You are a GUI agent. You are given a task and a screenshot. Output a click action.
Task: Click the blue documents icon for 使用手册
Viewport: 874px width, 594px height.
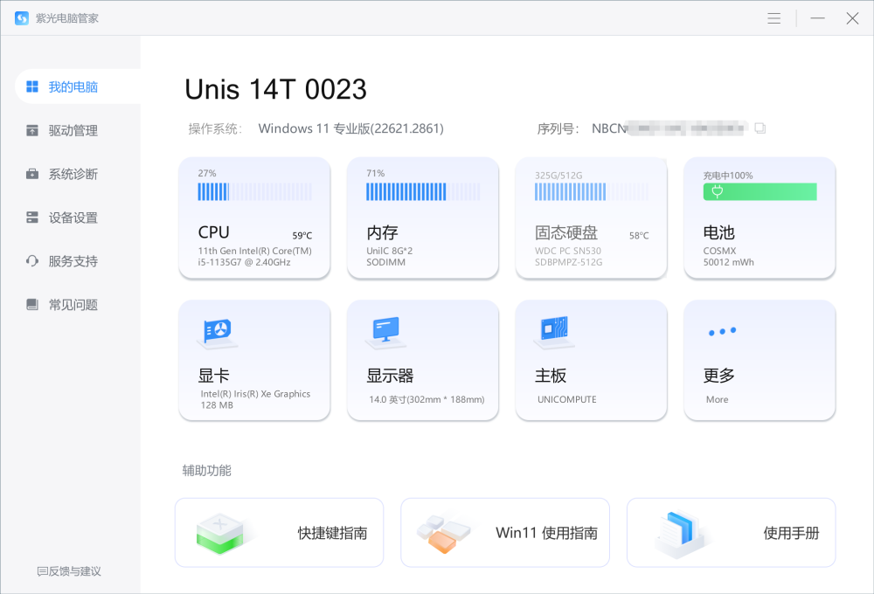[680, 533]
